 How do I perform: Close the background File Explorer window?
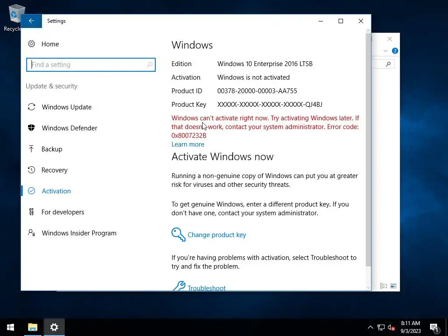click(x=390, y=39)
